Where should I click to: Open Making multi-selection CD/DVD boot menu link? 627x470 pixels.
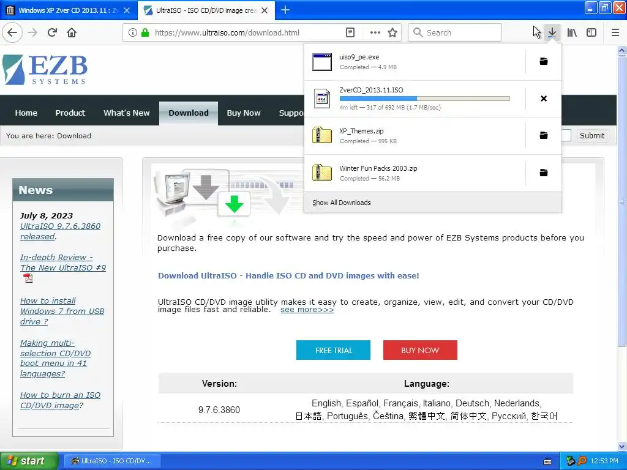click(x=55, y=358)
